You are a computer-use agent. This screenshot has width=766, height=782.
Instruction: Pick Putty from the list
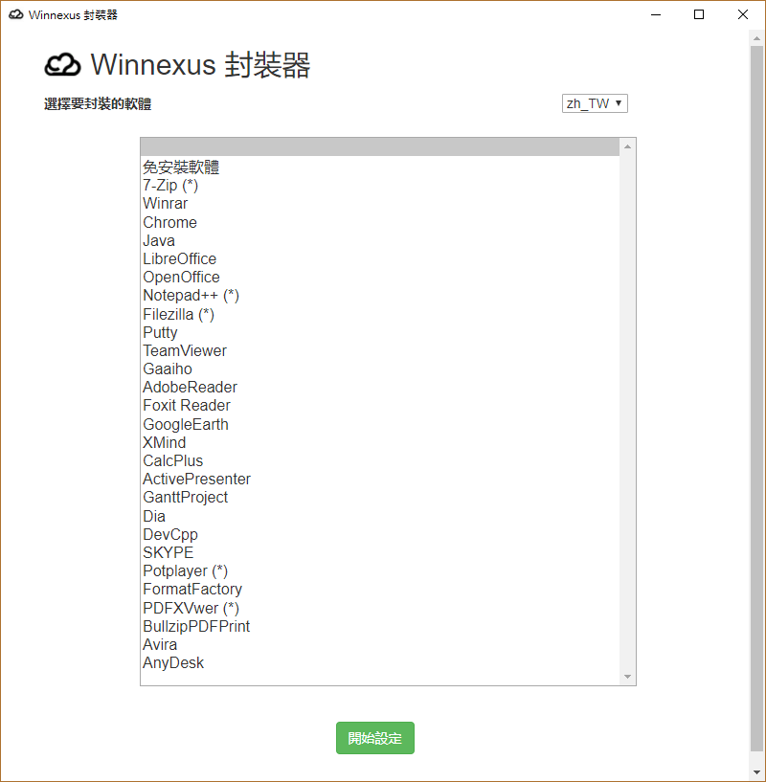tap(380, 332)
